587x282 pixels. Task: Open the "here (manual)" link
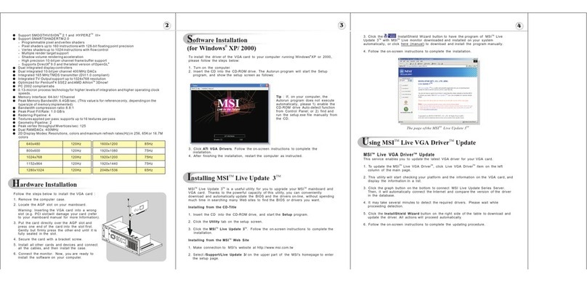pyautogui.click(x=412, y=44)
